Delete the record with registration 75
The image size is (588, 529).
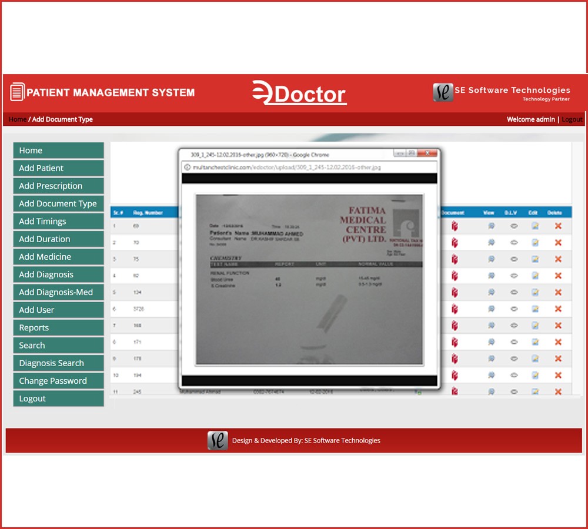pyautogui.click(x=558, y=259)
